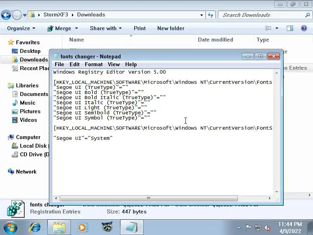The width and height of the screenshot is (313, 235).
Task: Click the Network globe icon
Action: [x=11, y=172]
